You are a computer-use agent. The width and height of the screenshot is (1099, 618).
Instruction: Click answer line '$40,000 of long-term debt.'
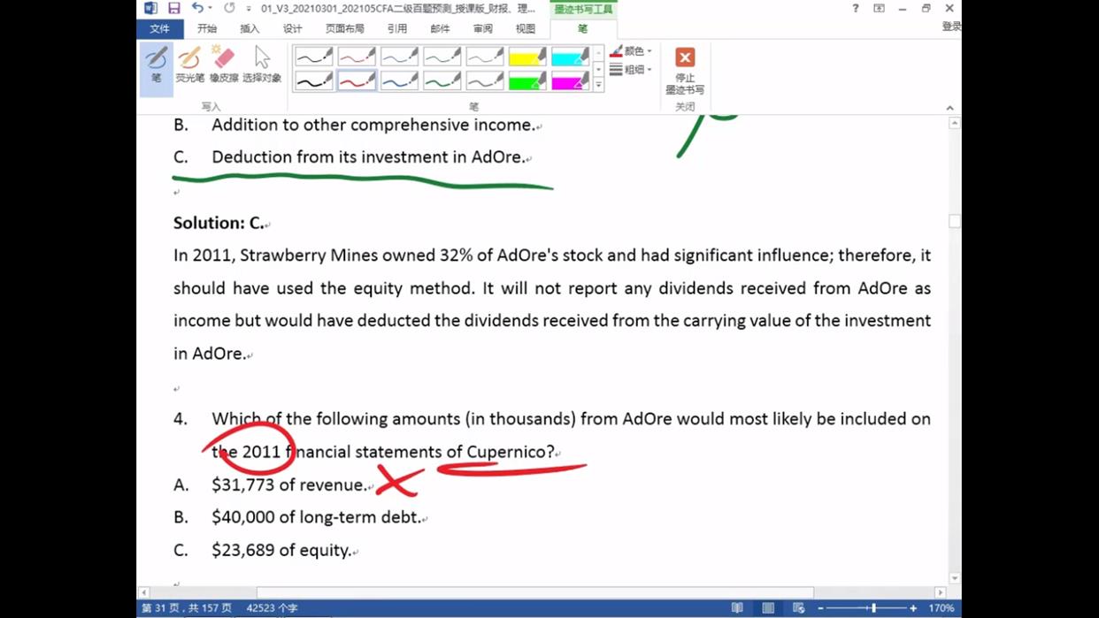click(316, 517)
